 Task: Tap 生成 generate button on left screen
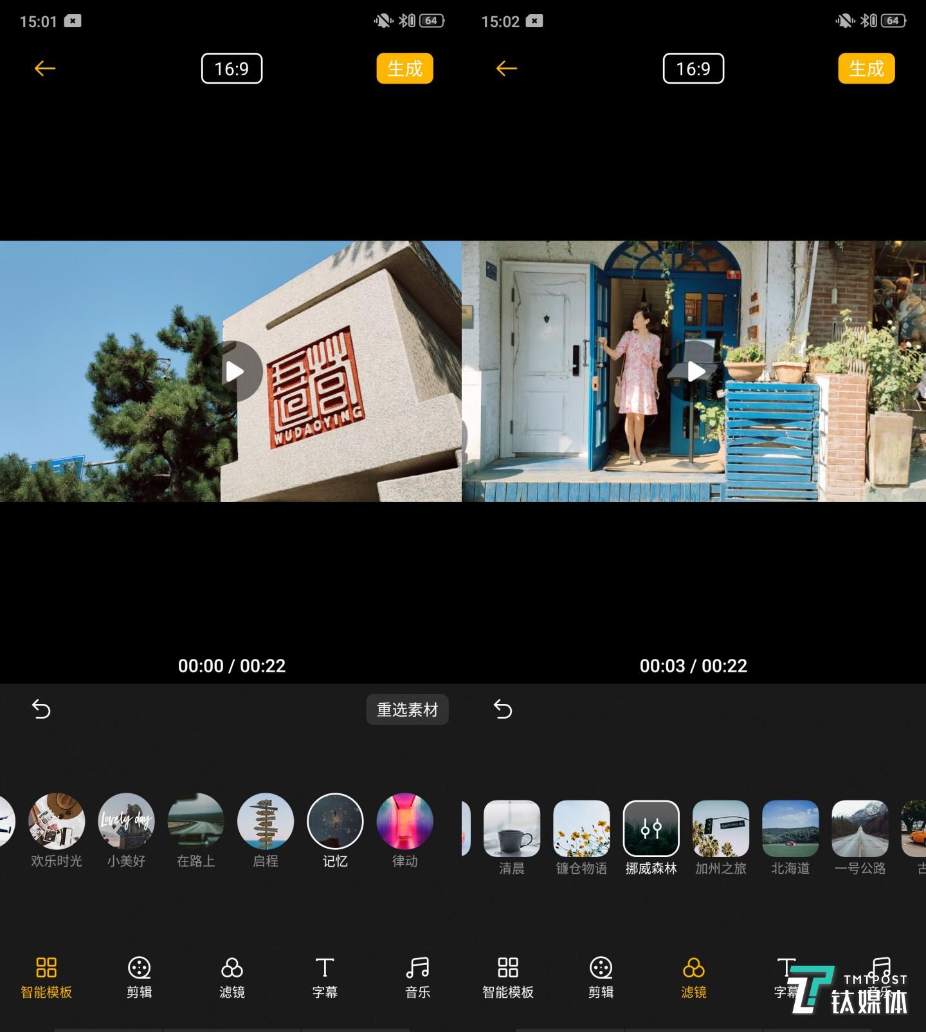404,68
